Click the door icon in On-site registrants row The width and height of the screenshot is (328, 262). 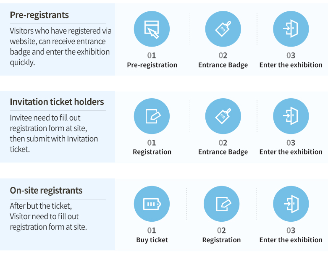[x=291, y=204]
